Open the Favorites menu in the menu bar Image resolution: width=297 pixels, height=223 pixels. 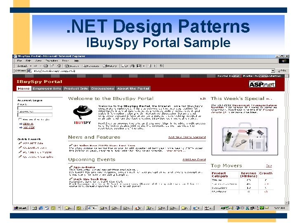tap(52, 61)
